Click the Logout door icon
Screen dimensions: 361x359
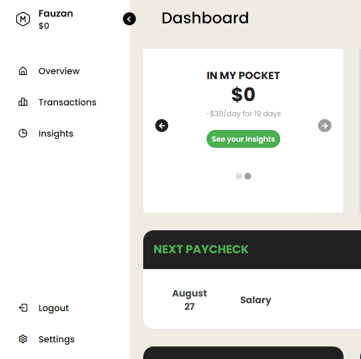pyautogui.click(x=23, y=308)
